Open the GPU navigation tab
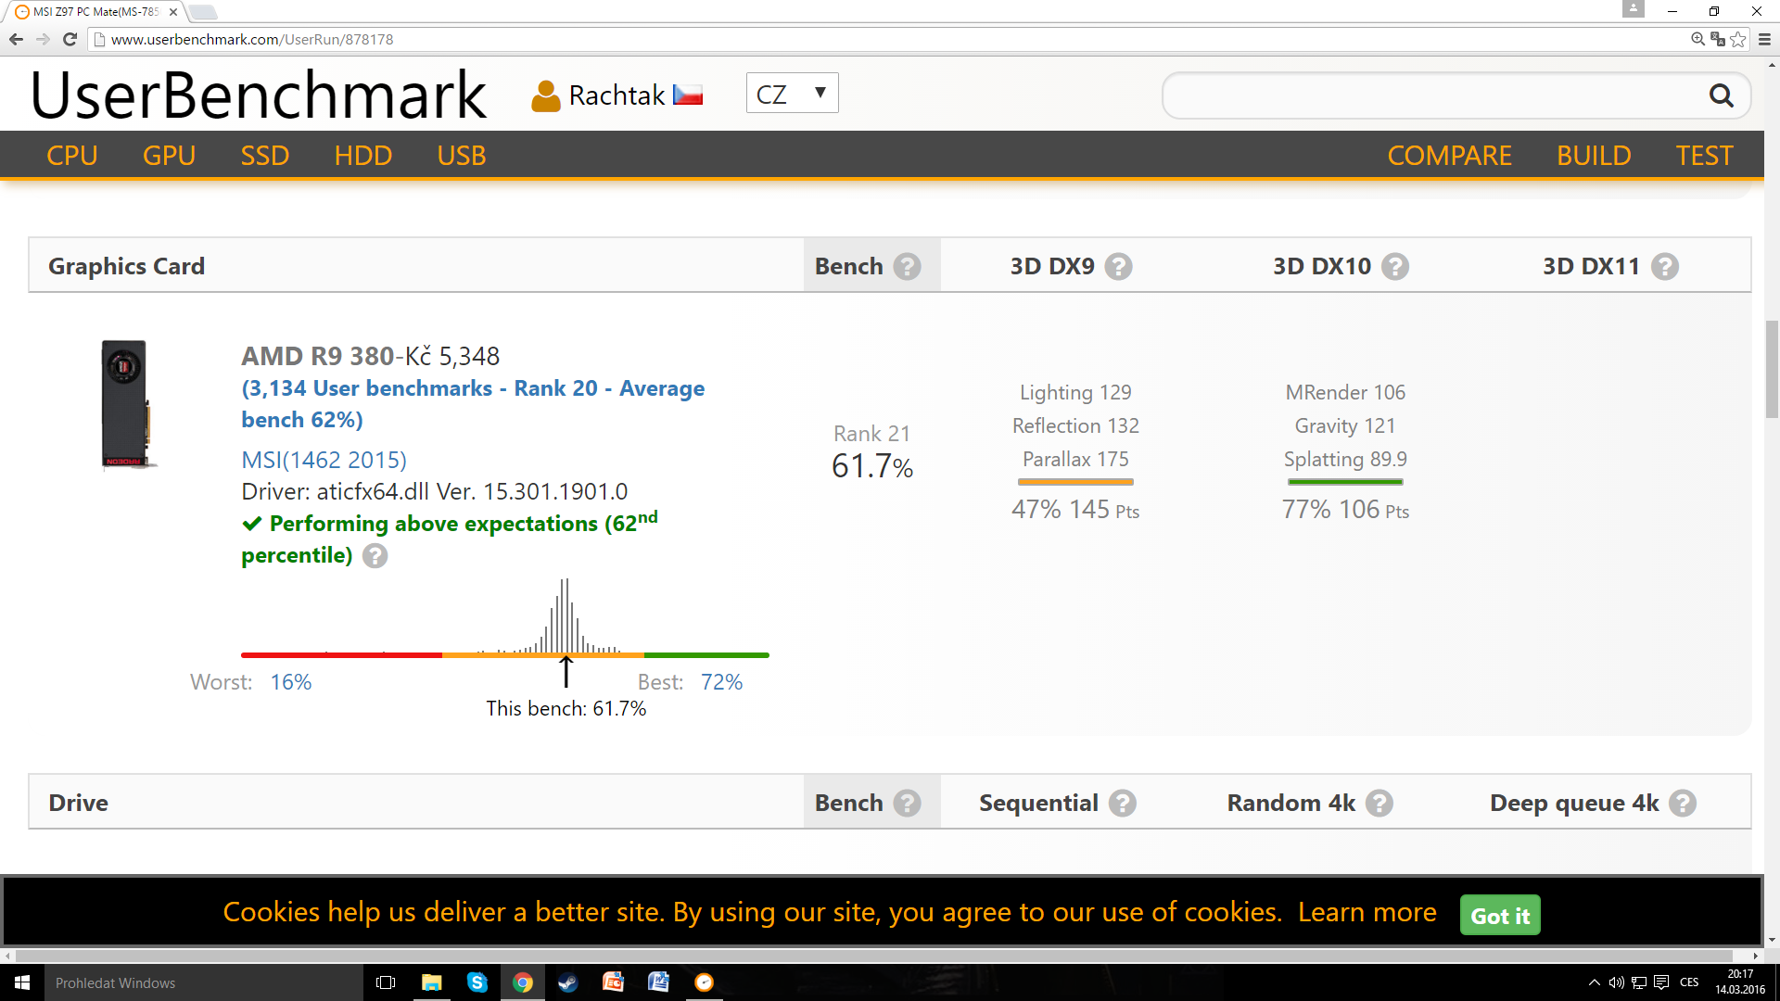This screenshot has width=1780, height=1001. pyautogui.click(x=169, y=156)
